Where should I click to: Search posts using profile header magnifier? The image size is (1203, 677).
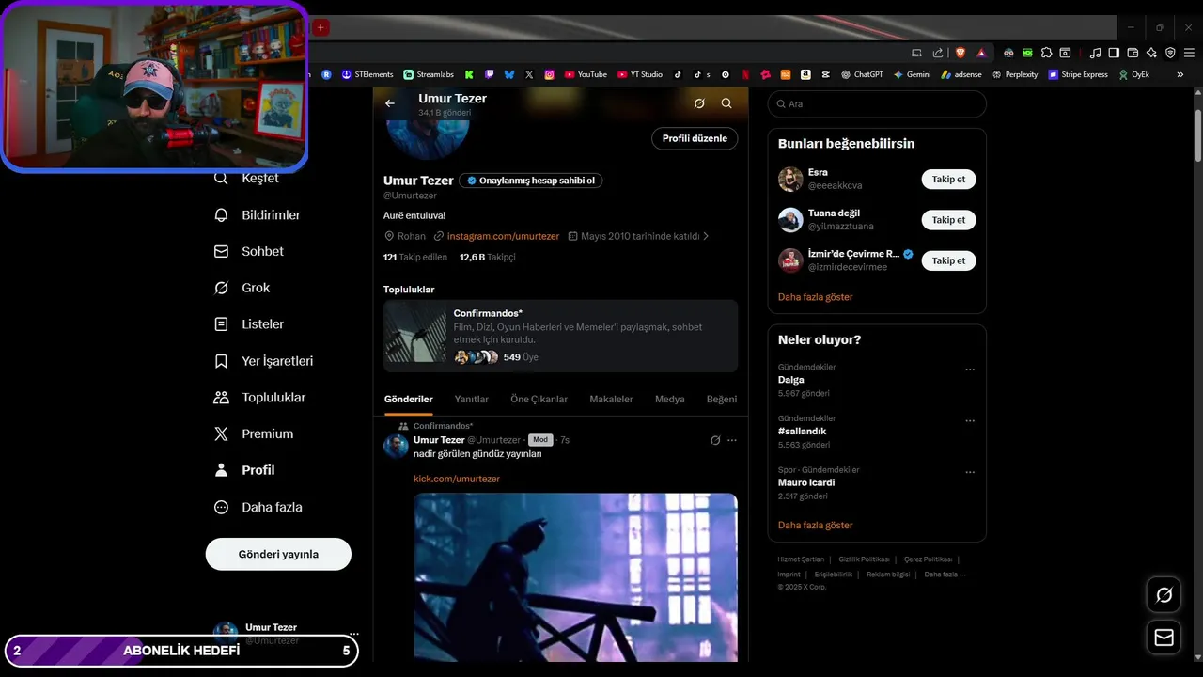pyautogui.click(x=726, y=103)
